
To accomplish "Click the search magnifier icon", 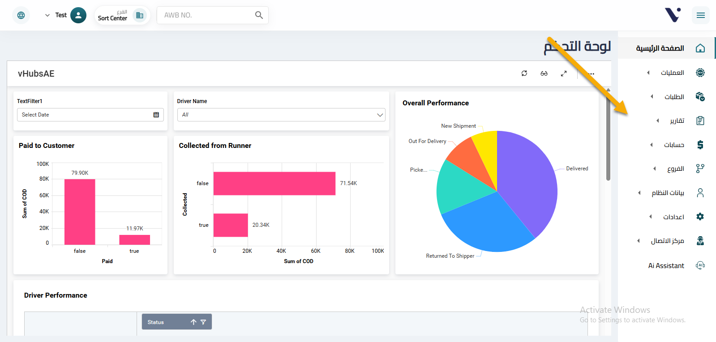I will 259,15.
